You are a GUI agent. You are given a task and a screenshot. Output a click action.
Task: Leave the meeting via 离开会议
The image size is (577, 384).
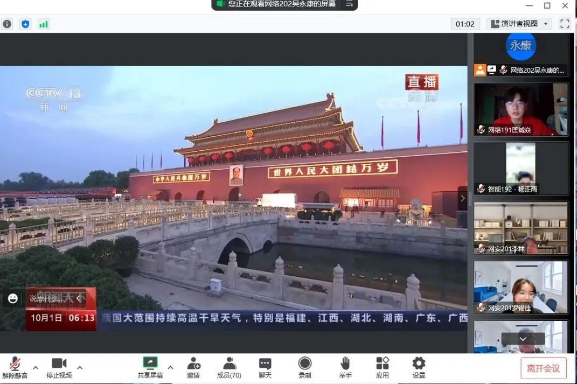(x=543, y=368)
